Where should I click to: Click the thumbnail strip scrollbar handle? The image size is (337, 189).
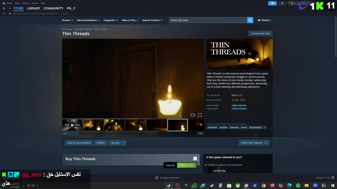(x=74, y=133)
